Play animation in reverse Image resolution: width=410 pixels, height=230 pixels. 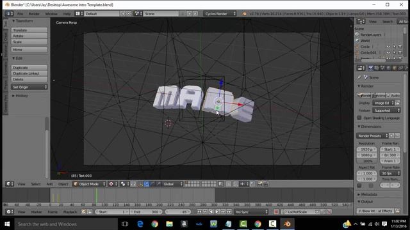(211, 211)
